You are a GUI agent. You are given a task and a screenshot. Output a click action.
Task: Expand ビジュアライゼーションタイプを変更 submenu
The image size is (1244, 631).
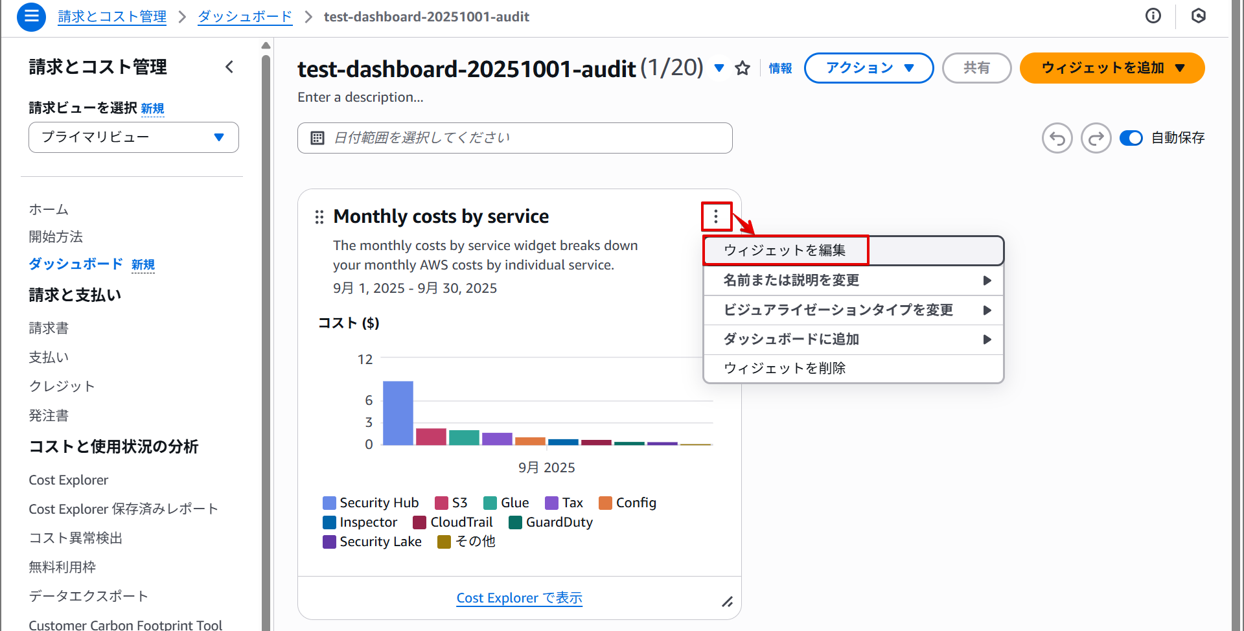tap(838, 310)
